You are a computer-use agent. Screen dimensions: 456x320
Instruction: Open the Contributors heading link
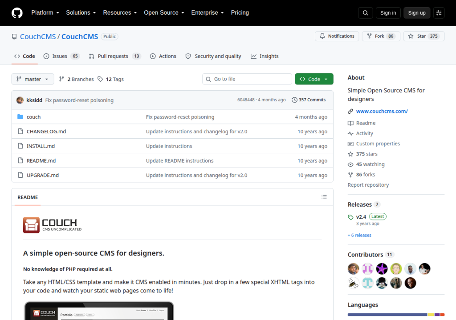(370, 255)
